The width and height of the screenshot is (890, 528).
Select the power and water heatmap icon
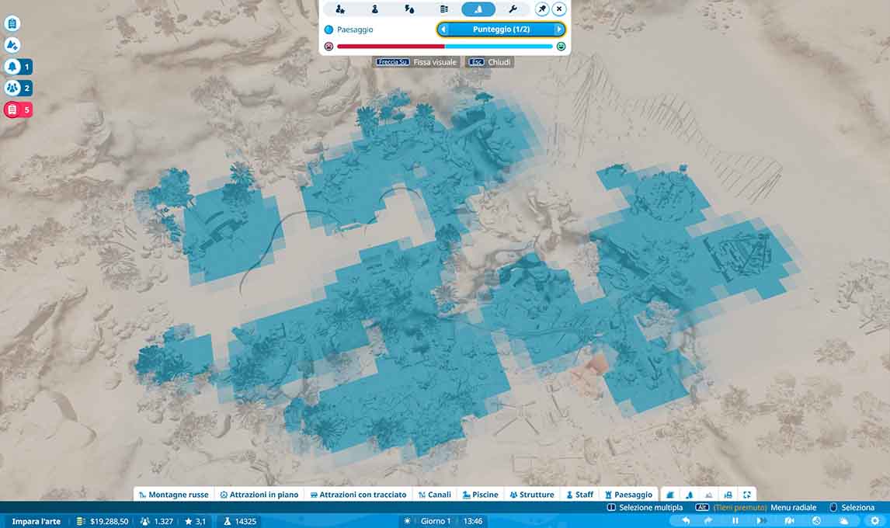(x=409, y=9)
